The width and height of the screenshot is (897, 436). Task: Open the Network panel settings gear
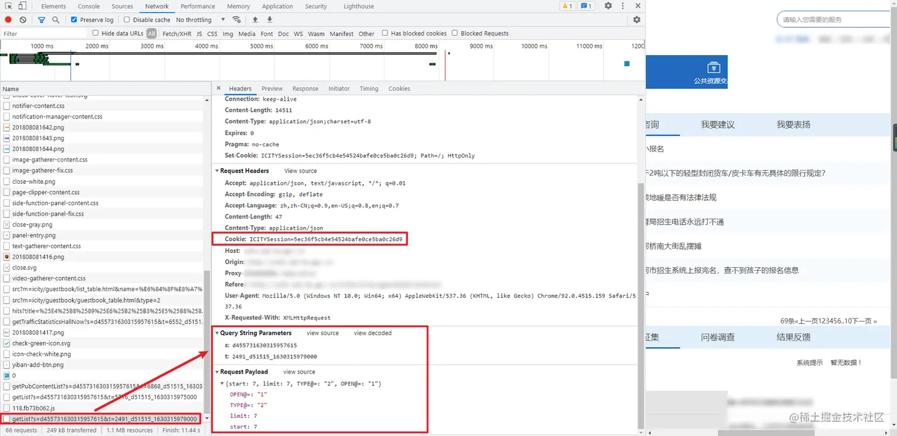[637, 20]
